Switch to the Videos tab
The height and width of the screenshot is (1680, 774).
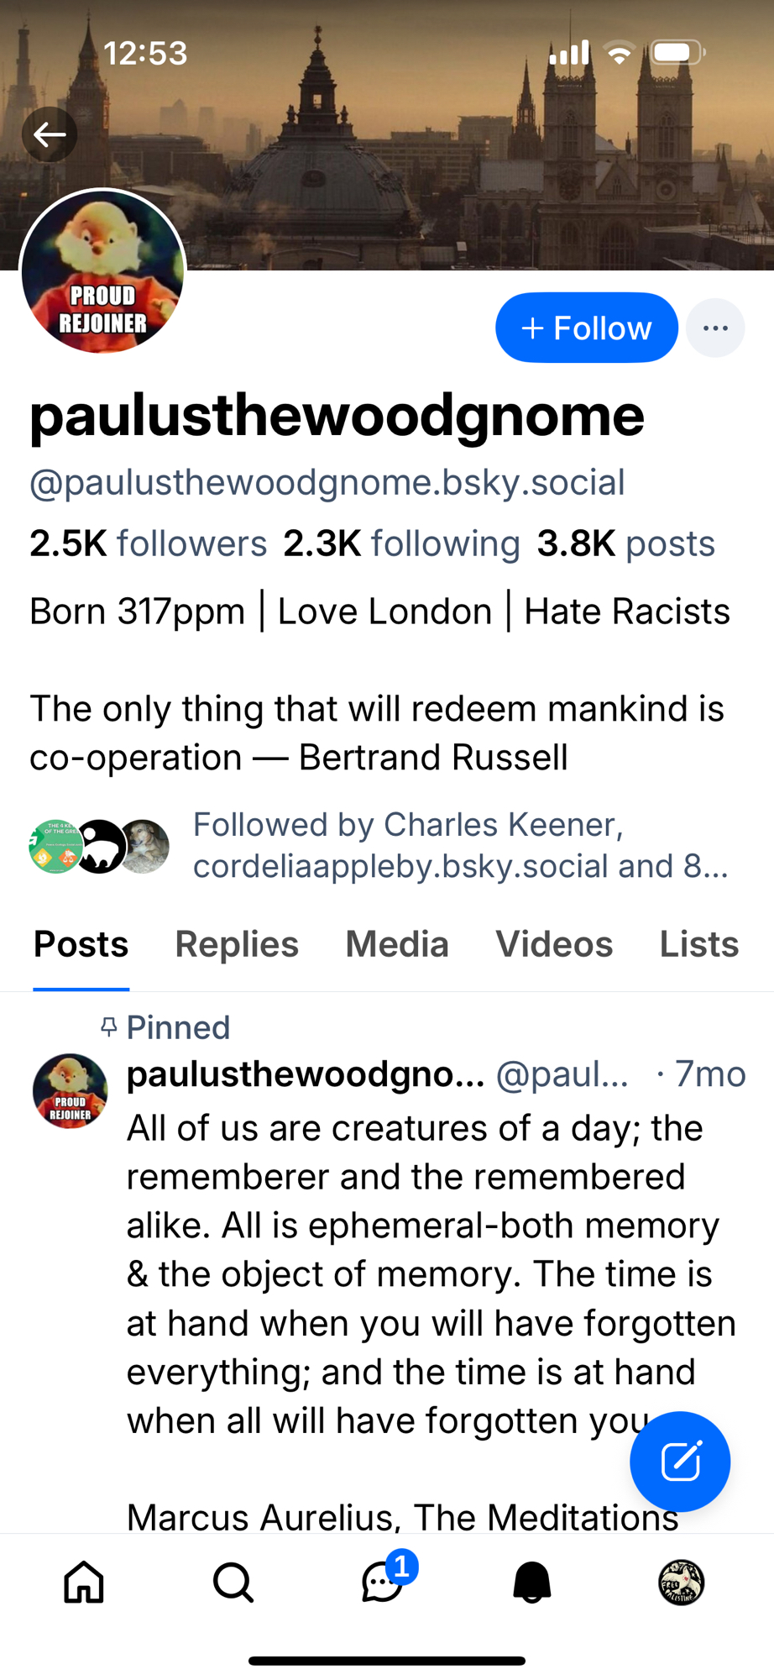554,944
